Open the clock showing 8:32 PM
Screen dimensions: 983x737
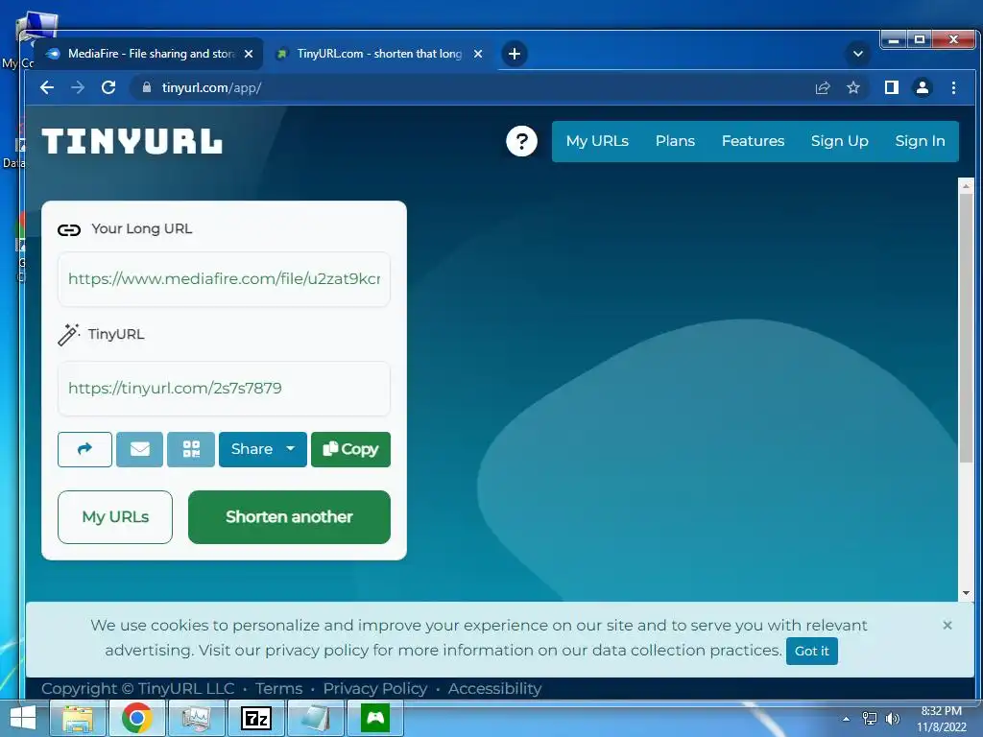941,719
